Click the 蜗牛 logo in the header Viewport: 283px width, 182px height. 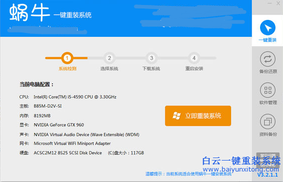tap(29, 12)
